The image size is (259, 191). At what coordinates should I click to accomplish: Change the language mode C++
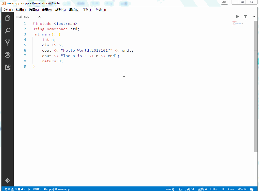[x=231, y=189]
